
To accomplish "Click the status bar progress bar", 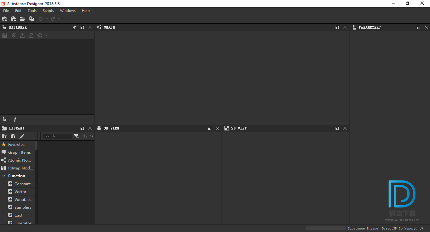I will point(326,228).
